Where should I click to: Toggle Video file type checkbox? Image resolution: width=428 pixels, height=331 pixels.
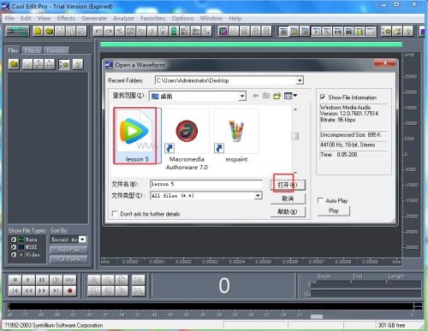pyautogui.click(x=14, y=255)
